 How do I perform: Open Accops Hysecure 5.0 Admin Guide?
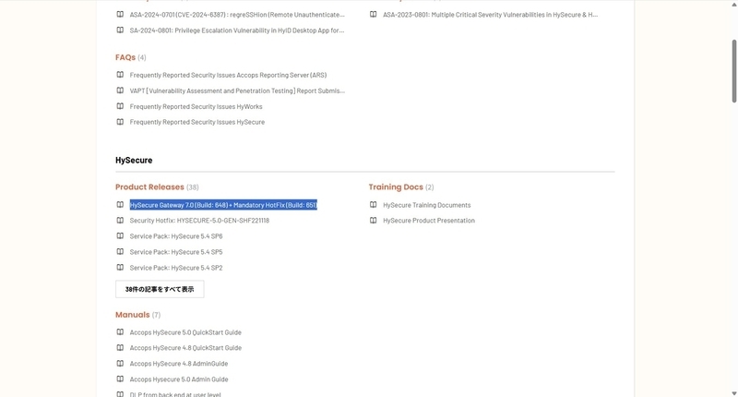[x=179, y=379]
